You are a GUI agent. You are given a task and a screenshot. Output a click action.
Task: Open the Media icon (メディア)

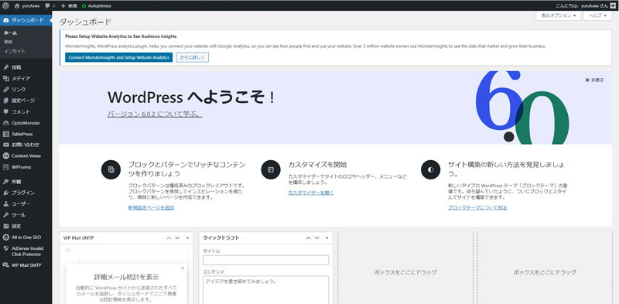(5, 78)
